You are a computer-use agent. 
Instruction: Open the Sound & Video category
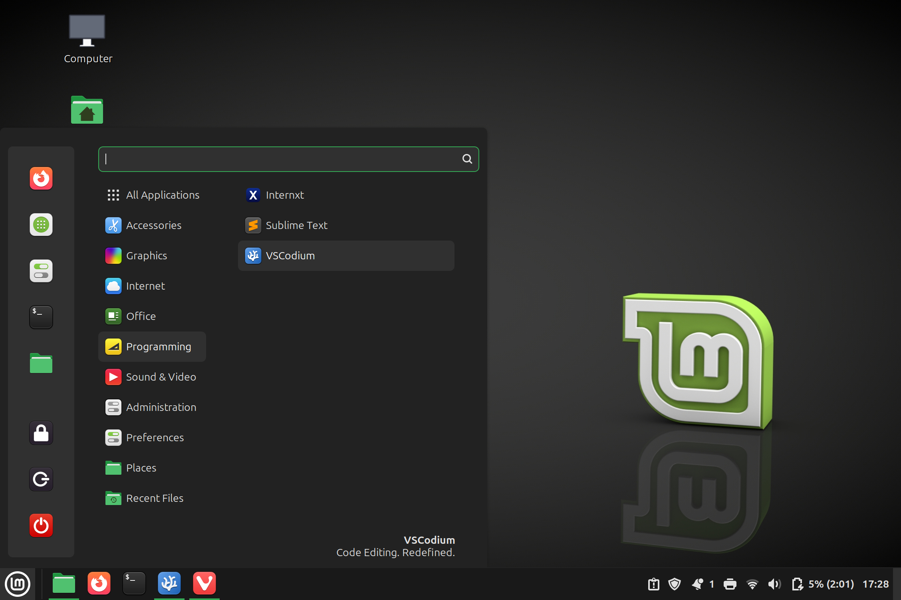[x=161, y=377]
